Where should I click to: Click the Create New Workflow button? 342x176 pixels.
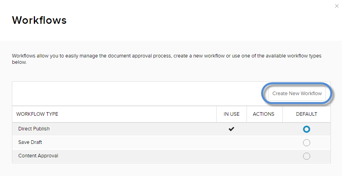[297, 94]
